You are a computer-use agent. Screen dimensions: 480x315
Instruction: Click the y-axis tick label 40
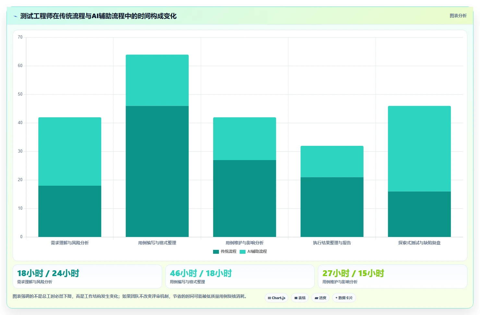[20, 123]
